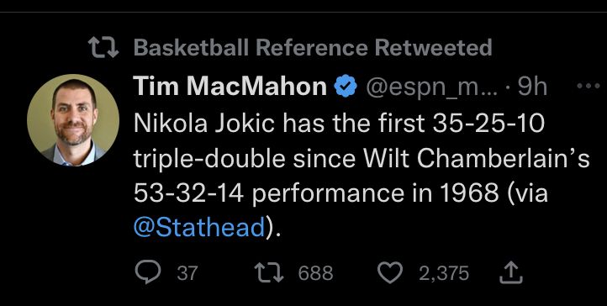Click the blue verified badge
The height and width of the screenshot is (306, 607).
pyautogui.click(x=346, y=86)
